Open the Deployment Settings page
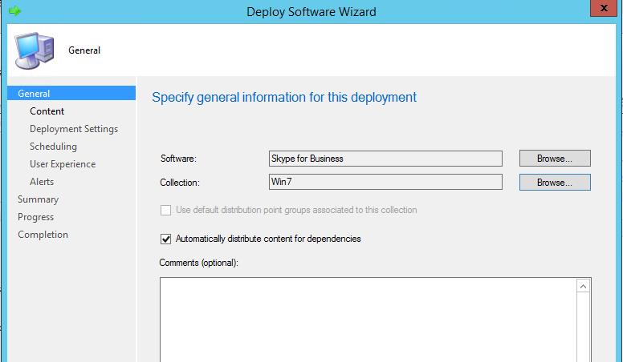The image size is (623, 362). tap(73, 129)
